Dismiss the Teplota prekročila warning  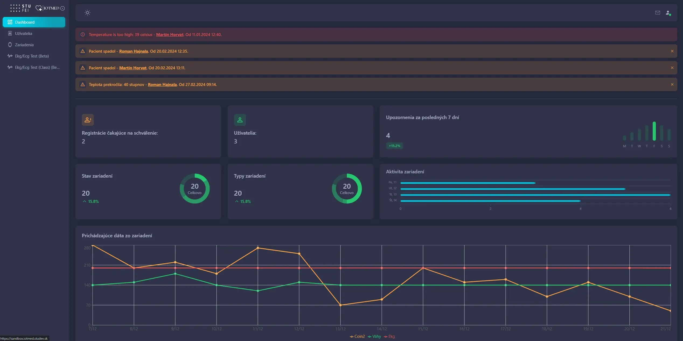pos(672,84)
